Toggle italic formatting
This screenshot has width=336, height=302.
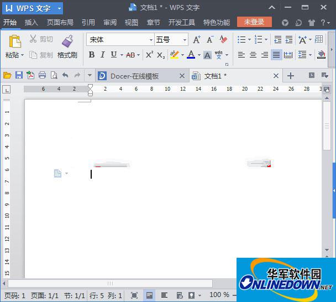(102, 55)
